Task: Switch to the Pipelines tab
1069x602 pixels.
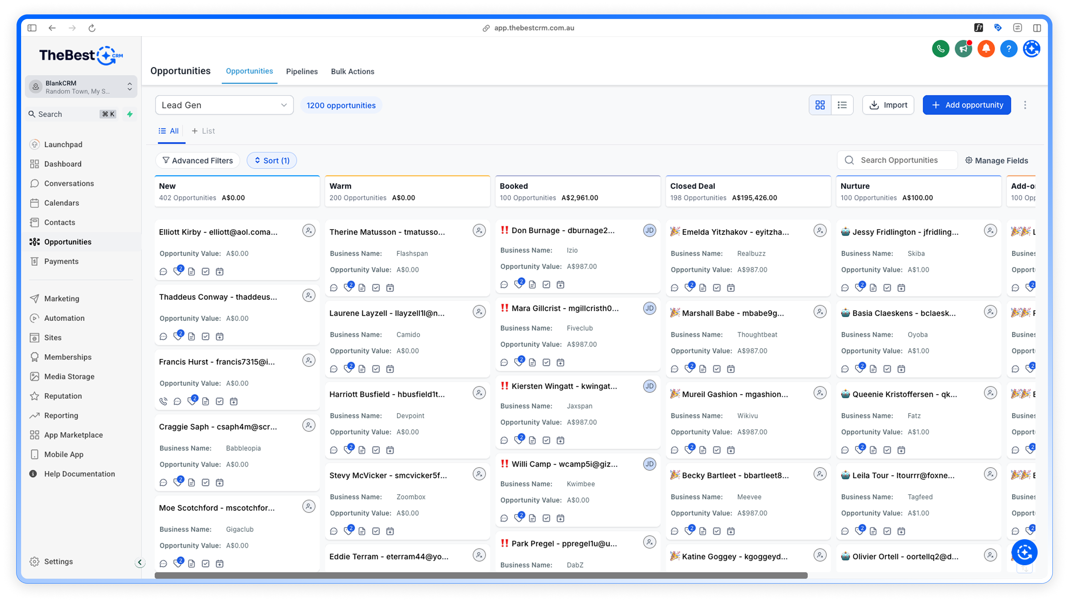Action: coord(302,71)
